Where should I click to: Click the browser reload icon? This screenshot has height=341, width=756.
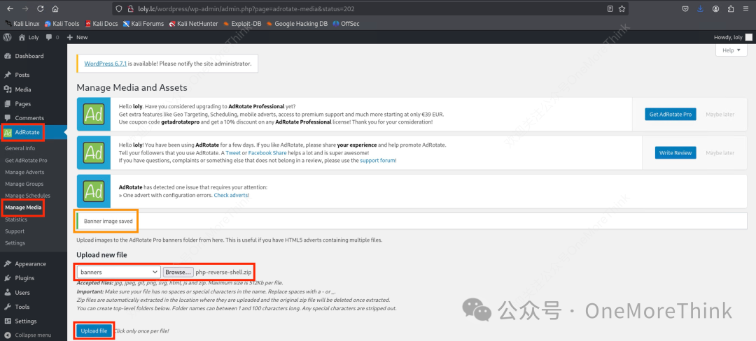40,8
